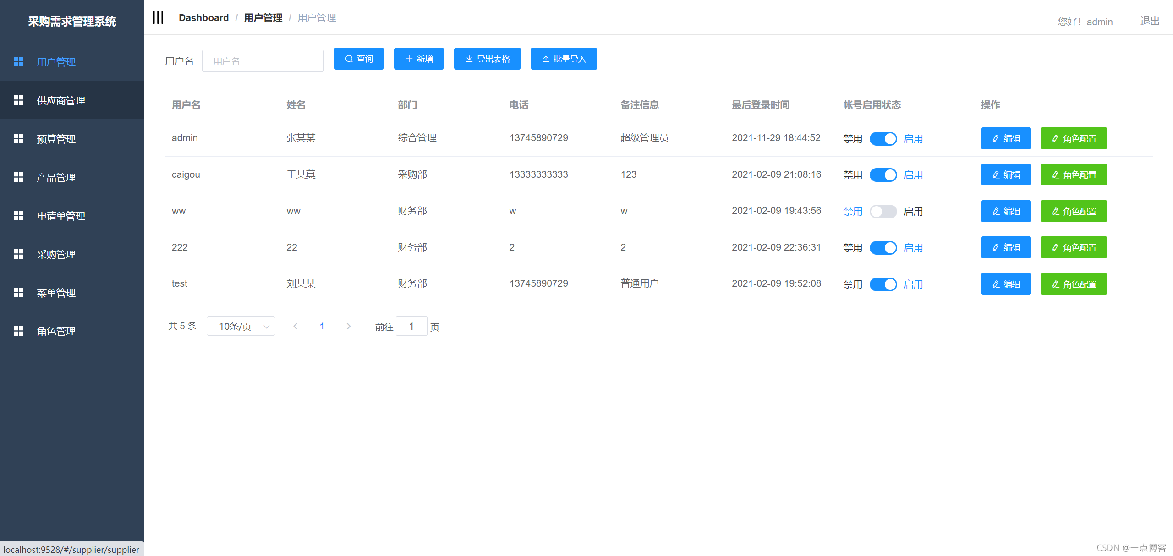
Task: Click Dashboard breadcrumb link
Action: 203,17
